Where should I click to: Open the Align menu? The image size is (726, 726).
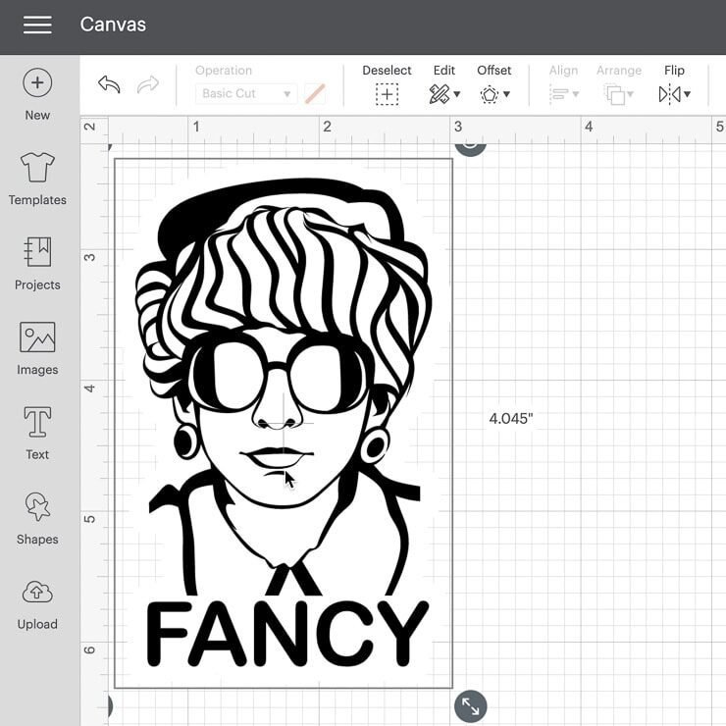(563, 94)
